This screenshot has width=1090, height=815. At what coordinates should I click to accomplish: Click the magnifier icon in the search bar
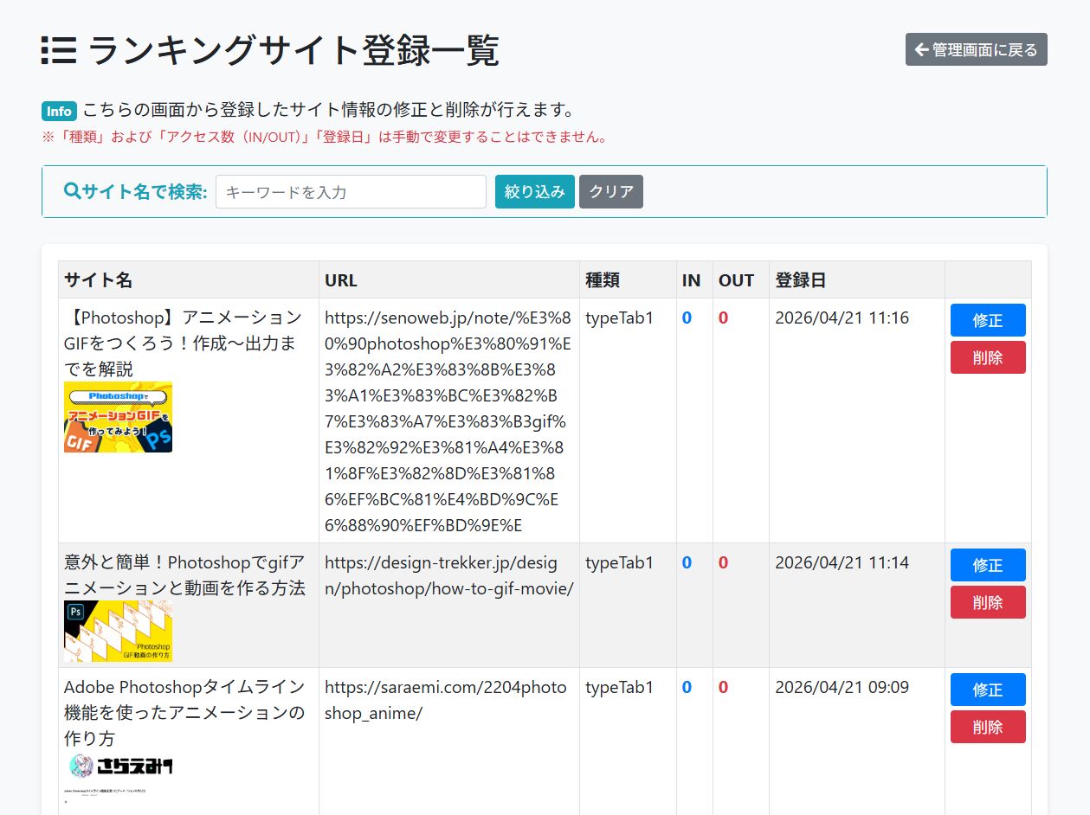(73, 191)
